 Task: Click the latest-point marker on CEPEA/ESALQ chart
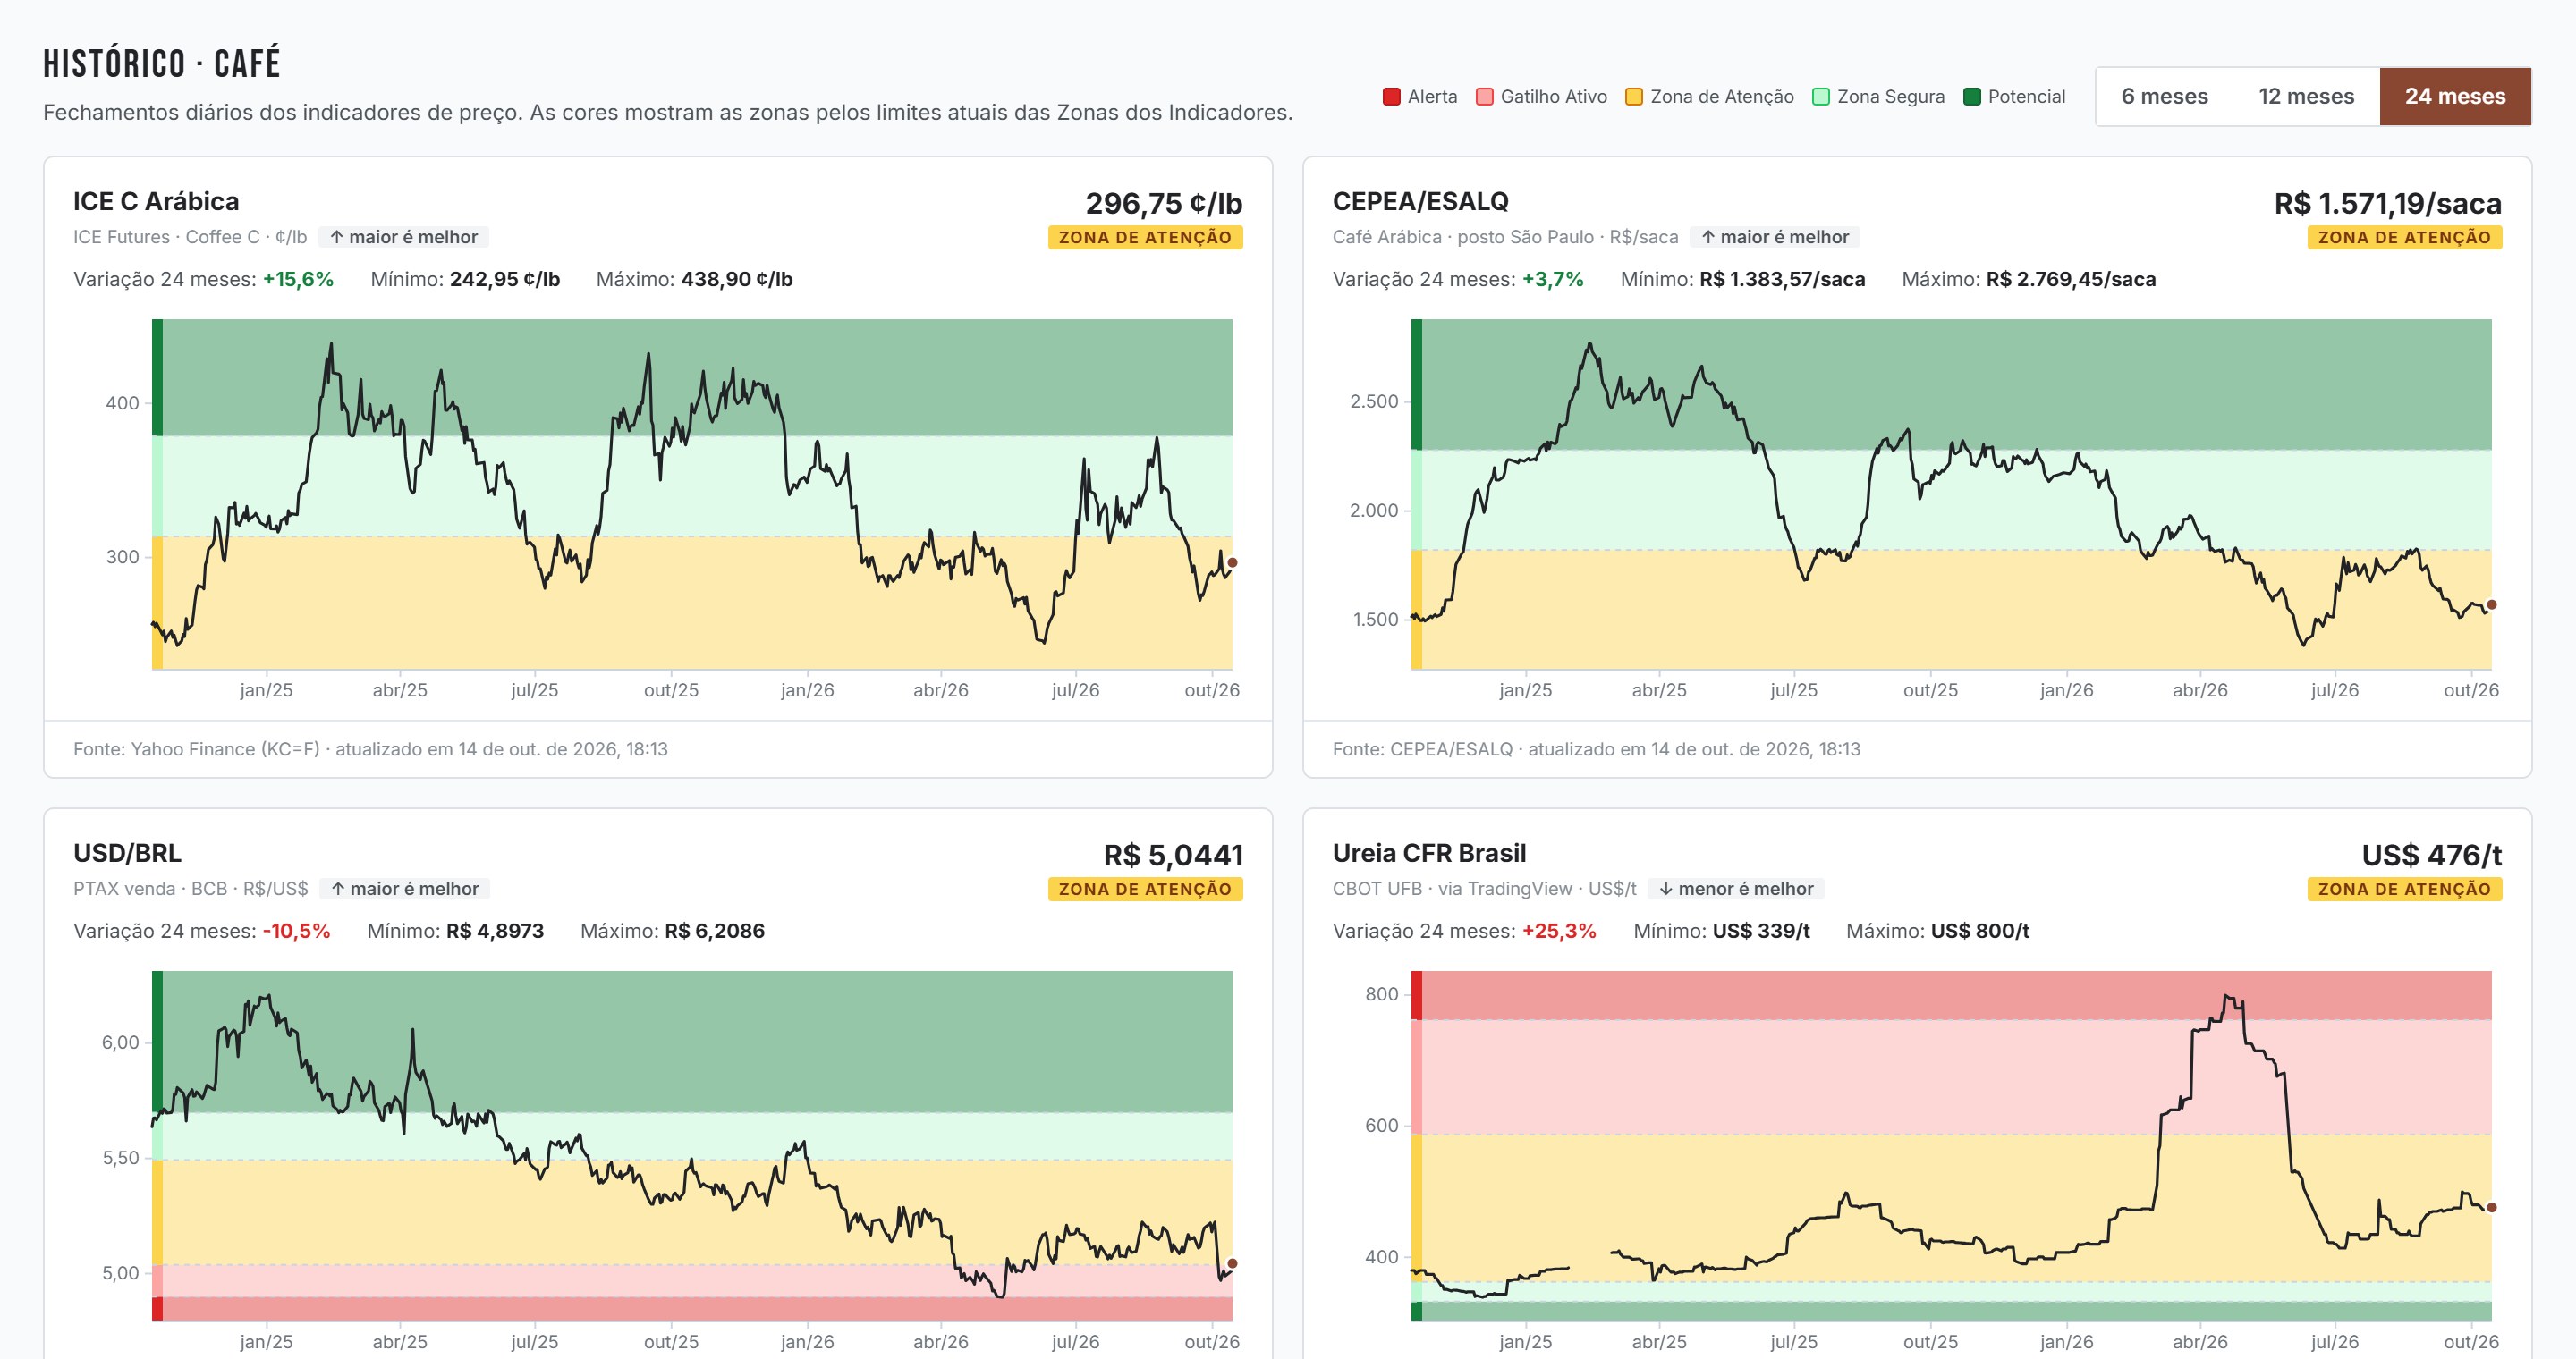pos(2491,604)
